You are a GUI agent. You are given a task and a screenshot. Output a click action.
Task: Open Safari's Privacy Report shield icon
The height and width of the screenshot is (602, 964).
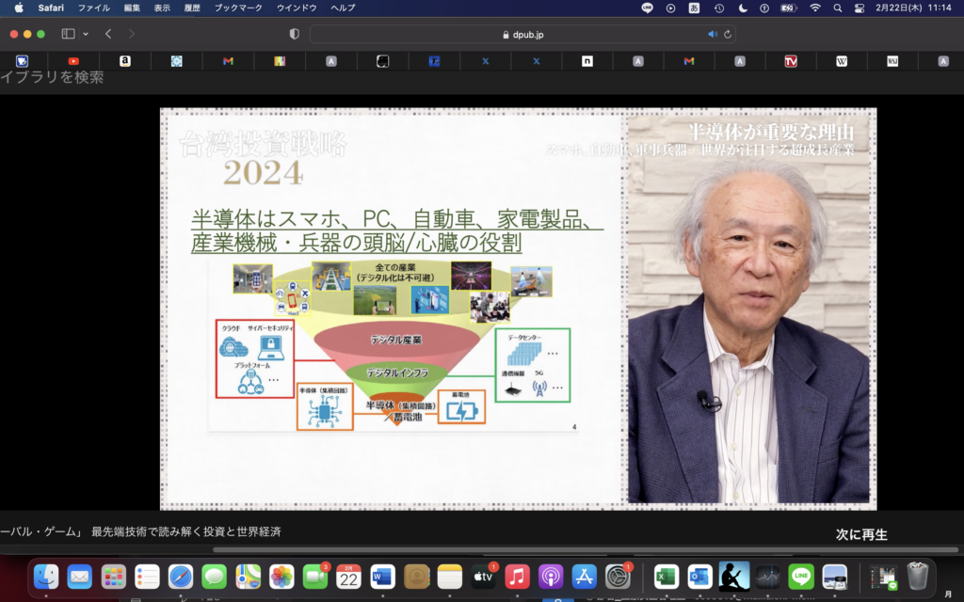293,32
